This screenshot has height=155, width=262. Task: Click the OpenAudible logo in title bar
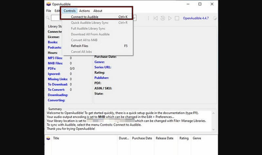[x=48, y=4]
